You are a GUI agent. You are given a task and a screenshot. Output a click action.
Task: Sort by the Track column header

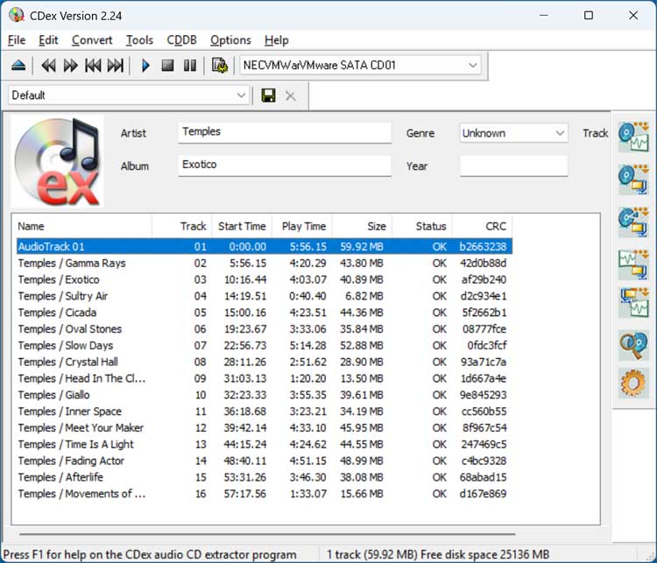[182, 226]
